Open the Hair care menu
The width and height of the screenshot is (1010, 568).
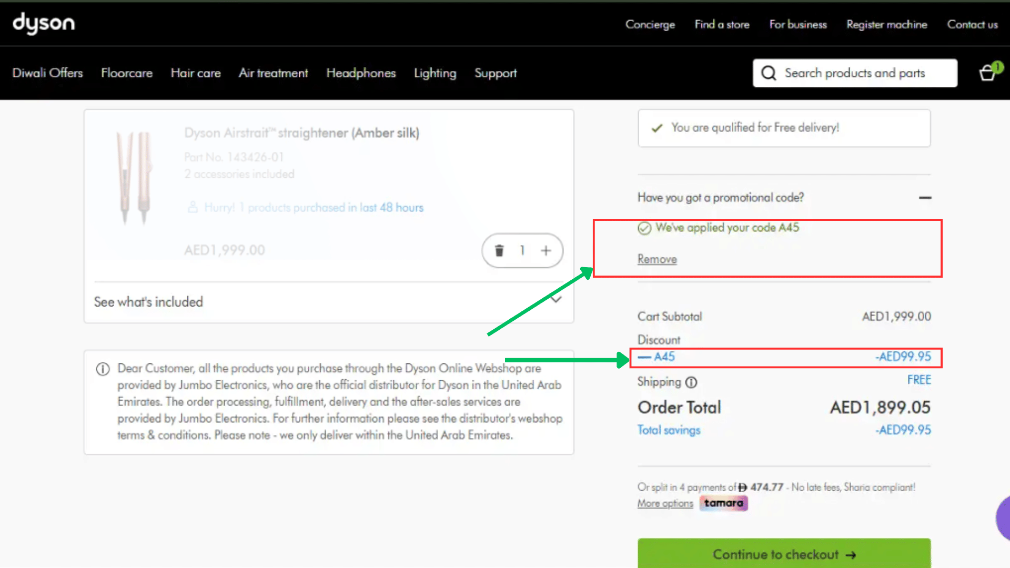pyautogui.click(x=196, y=73)
